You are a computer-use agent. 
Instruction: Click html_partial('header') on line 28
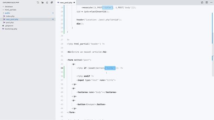[88, 44]
